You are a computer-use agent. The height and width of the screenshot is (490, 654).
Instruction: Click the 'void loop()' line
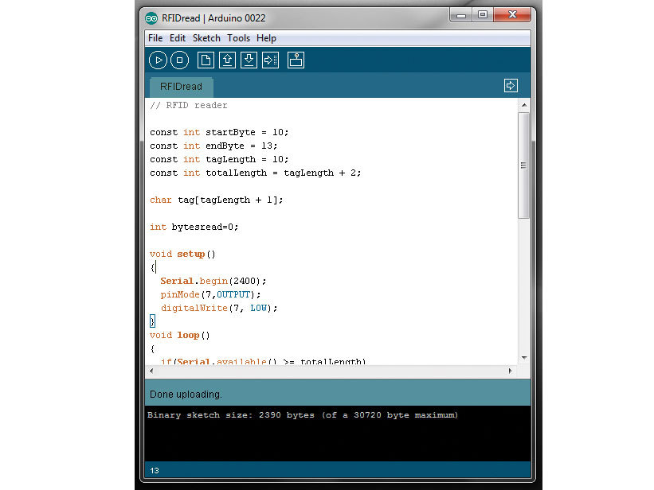click(x=180, y=336)
